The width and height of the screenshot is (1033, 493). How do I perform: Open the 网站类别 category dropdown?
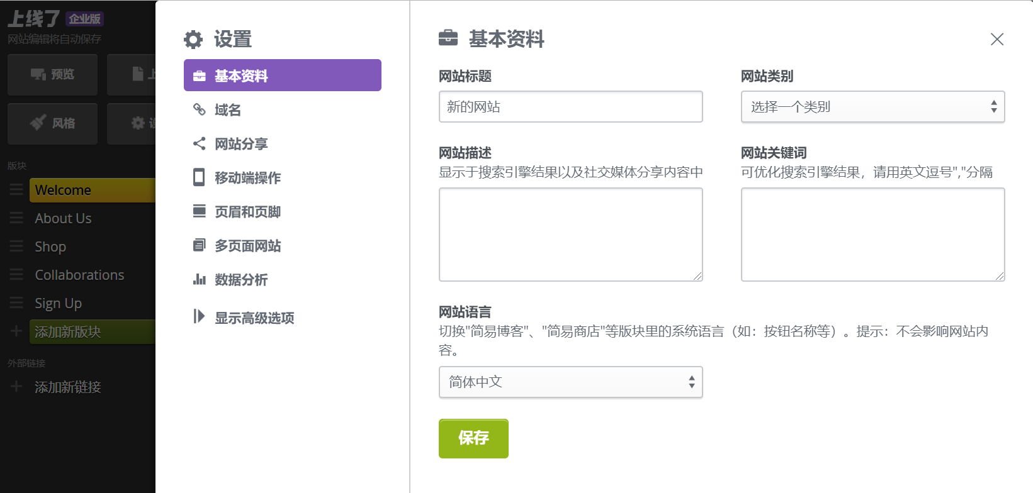click(x=872, y=107)
